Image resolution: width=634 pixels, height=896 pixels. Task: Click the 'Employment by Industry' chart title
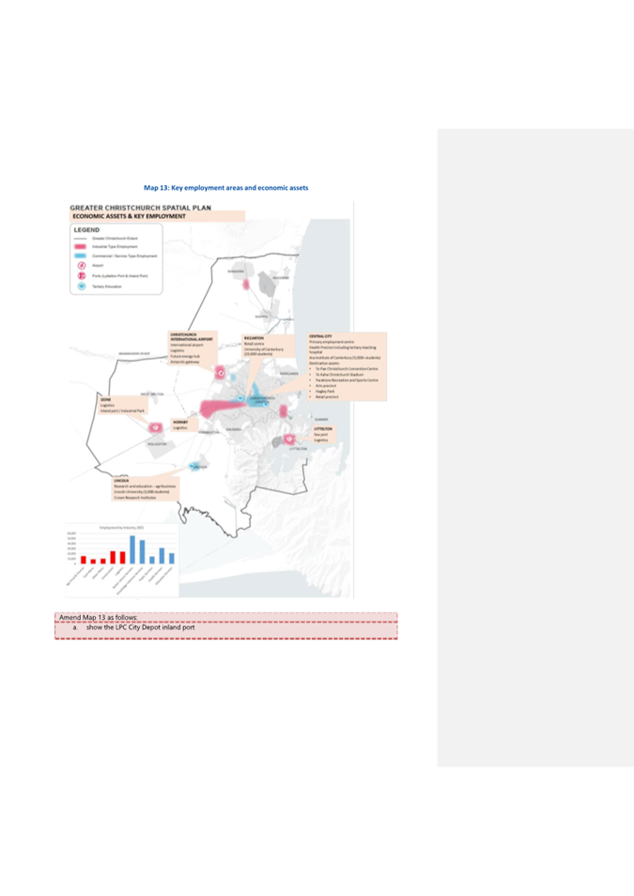pyautogui.click(x=122, y=528)
